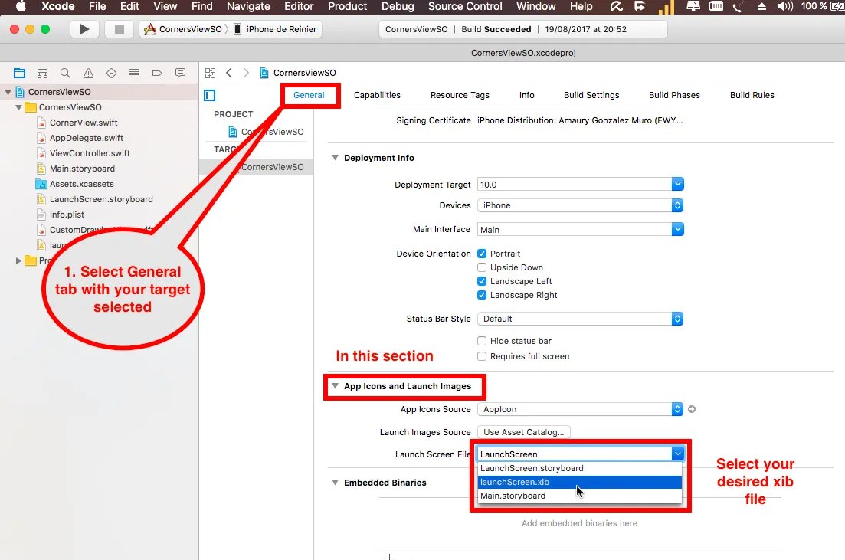Enable the Upside Down orientation checkbox
The image size is (845, 560).
point(482,267)
